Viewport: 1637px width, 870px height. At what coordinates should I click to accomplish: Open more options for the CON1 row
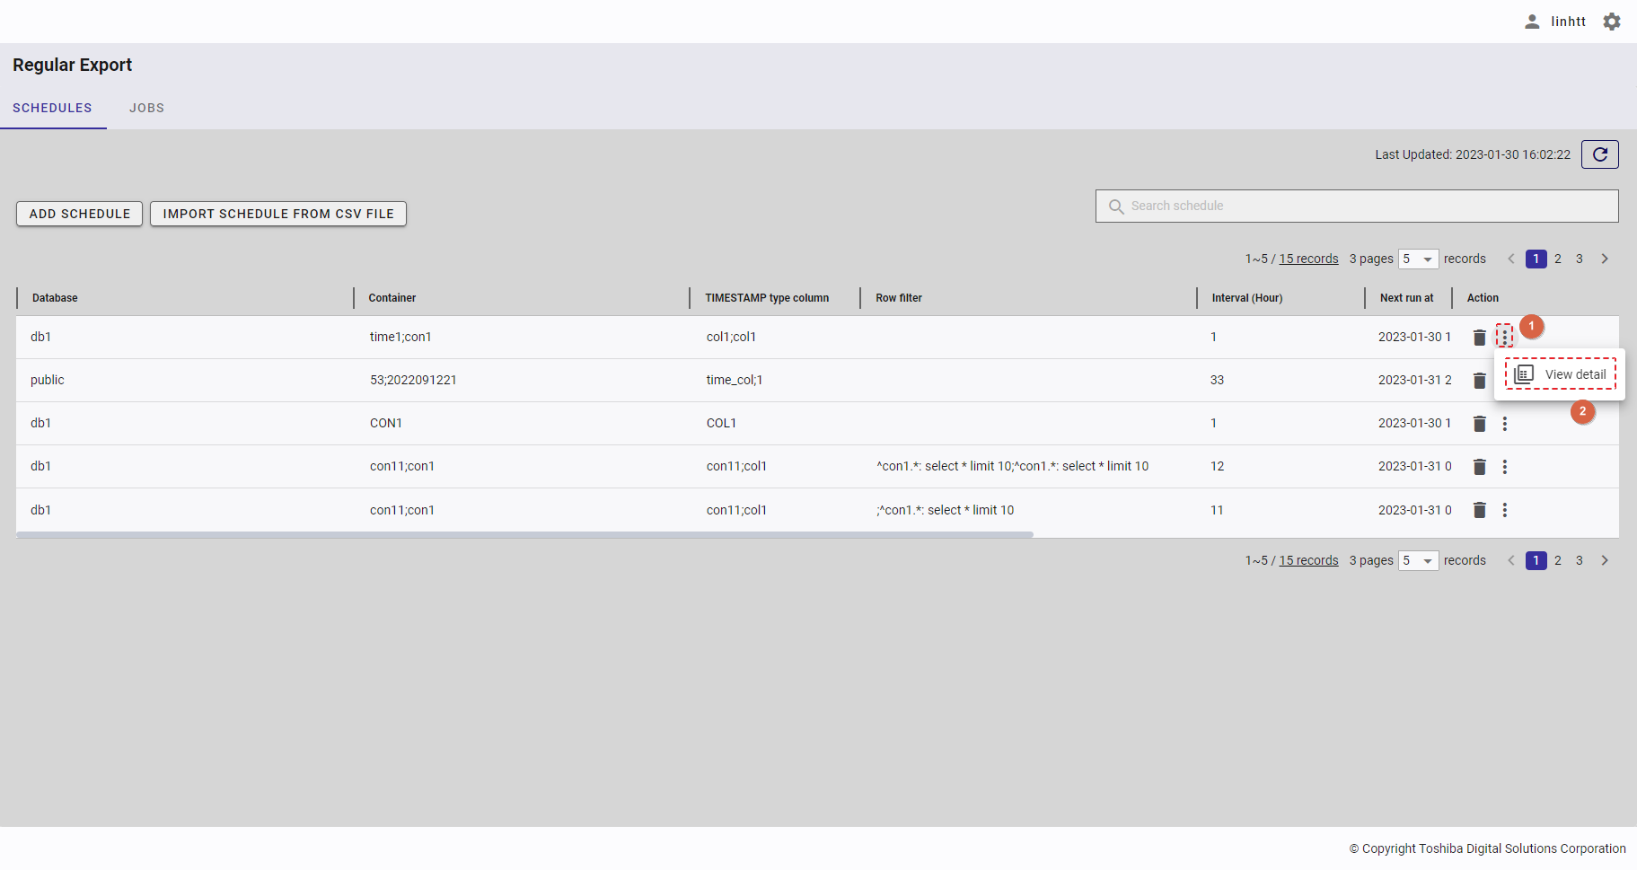[x=1505, y=424]
